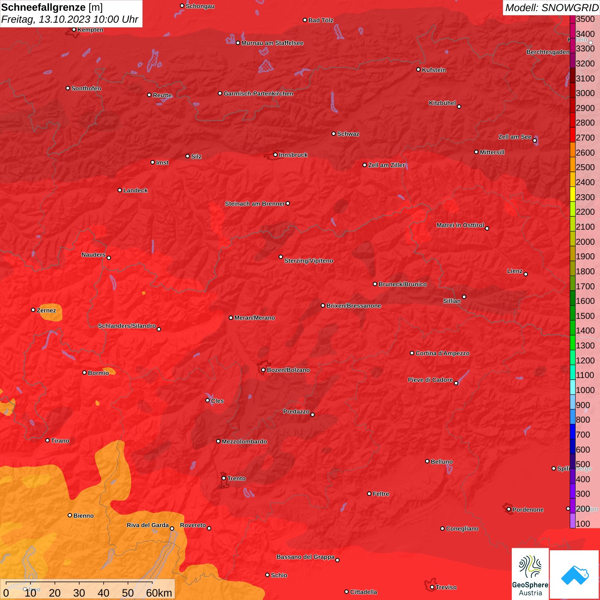Click the Silz label

coord(196,156)
